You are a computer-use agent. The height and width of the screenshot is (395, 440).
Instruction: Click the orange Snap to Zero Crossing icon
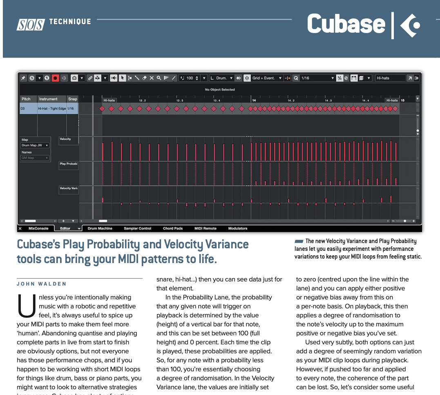pyautogui.click(x=287, y=78)
